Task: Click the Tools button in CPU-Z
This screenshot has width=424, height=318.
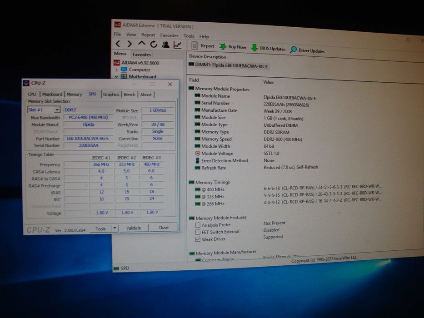Action: click(x=100, y=229)
